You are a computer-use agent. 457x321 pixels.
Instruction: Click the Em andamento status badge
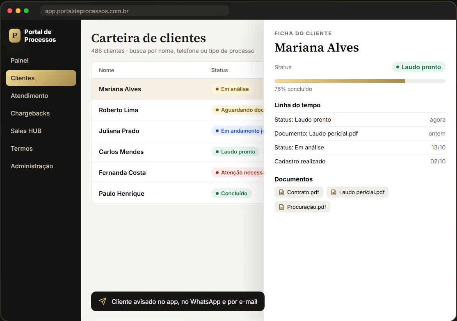238,131
